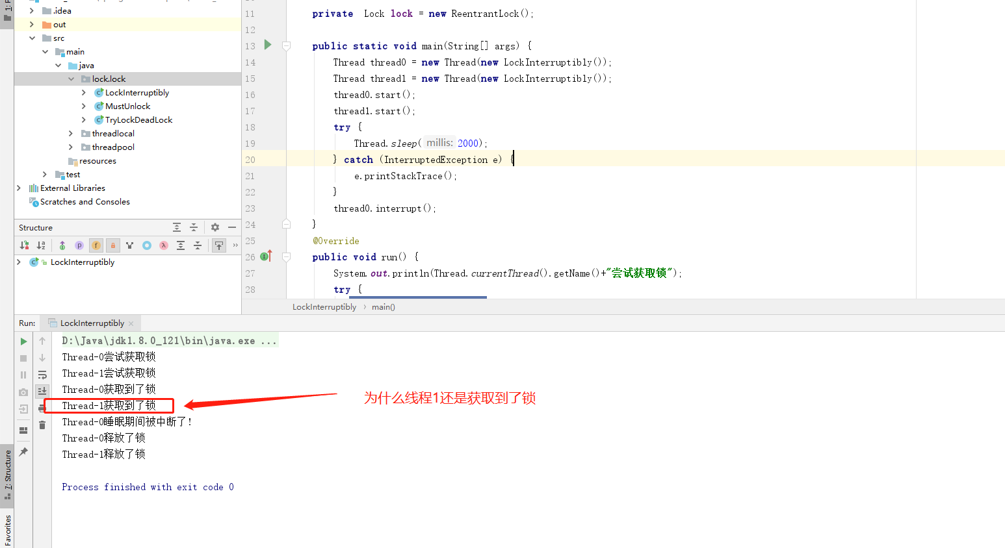Open the Favorites tool window side tab

[x=7, y=530]
